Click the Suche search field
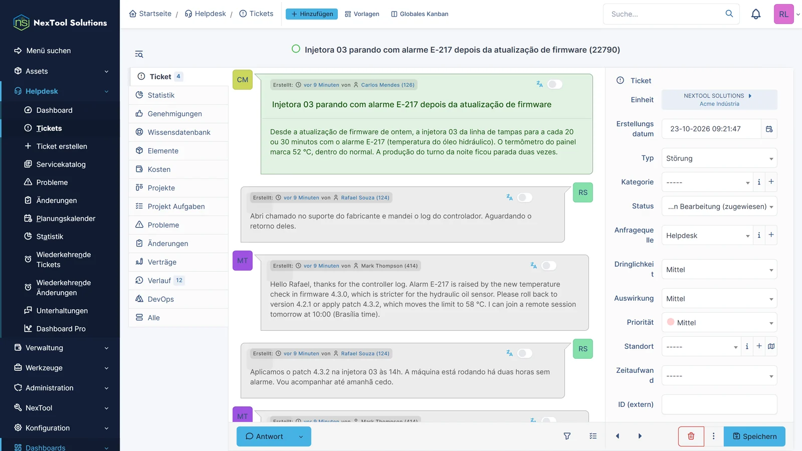Viewport: 802px width, 451px height. 664,14
